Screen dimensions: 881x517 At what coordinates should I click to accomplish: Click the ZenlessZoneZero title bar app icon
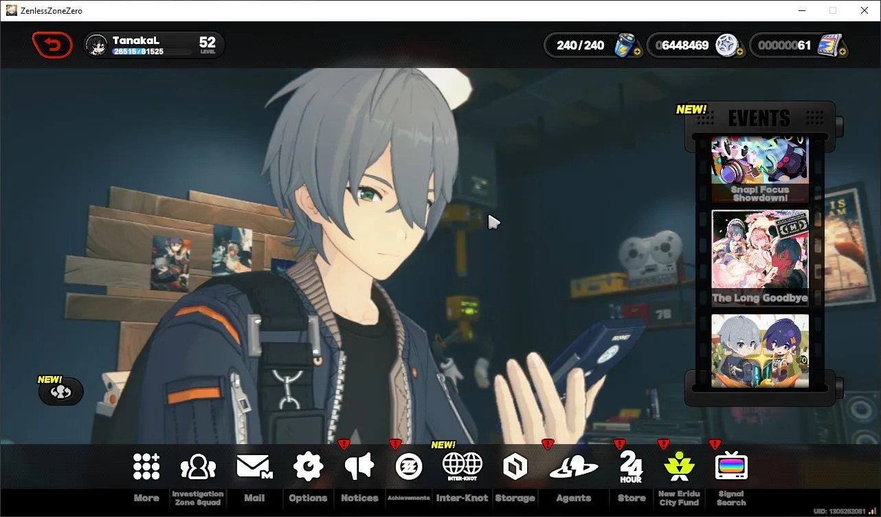coord(11,10)
